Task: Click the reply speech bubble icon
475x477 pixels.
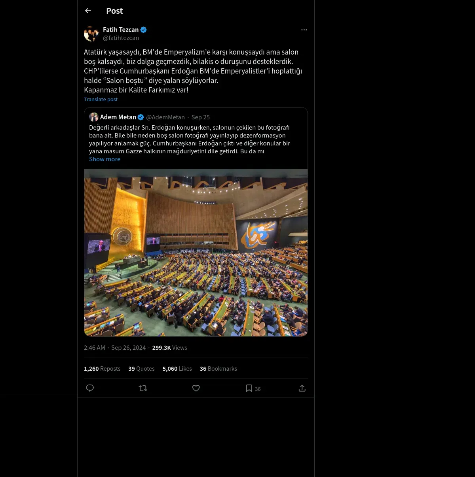Action: point(90,388)
